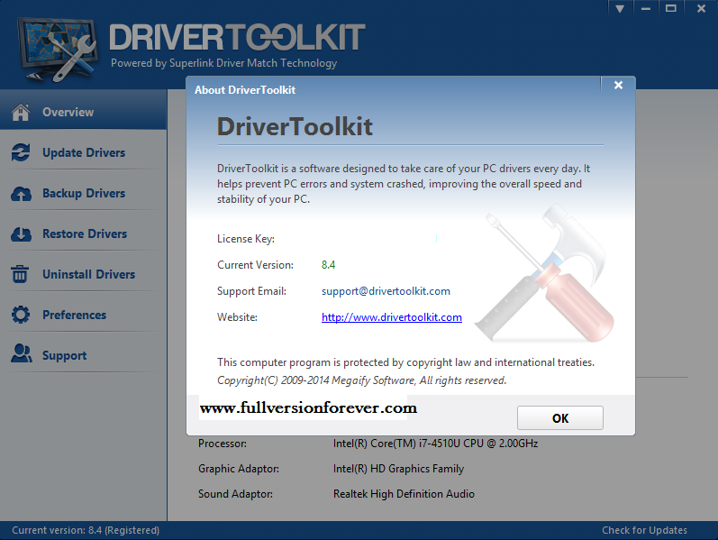Image resolution: width=718 pixels, height=540 pixels.
Task: Click DriverToolkit heading in dialog
Action: [295, 126]
